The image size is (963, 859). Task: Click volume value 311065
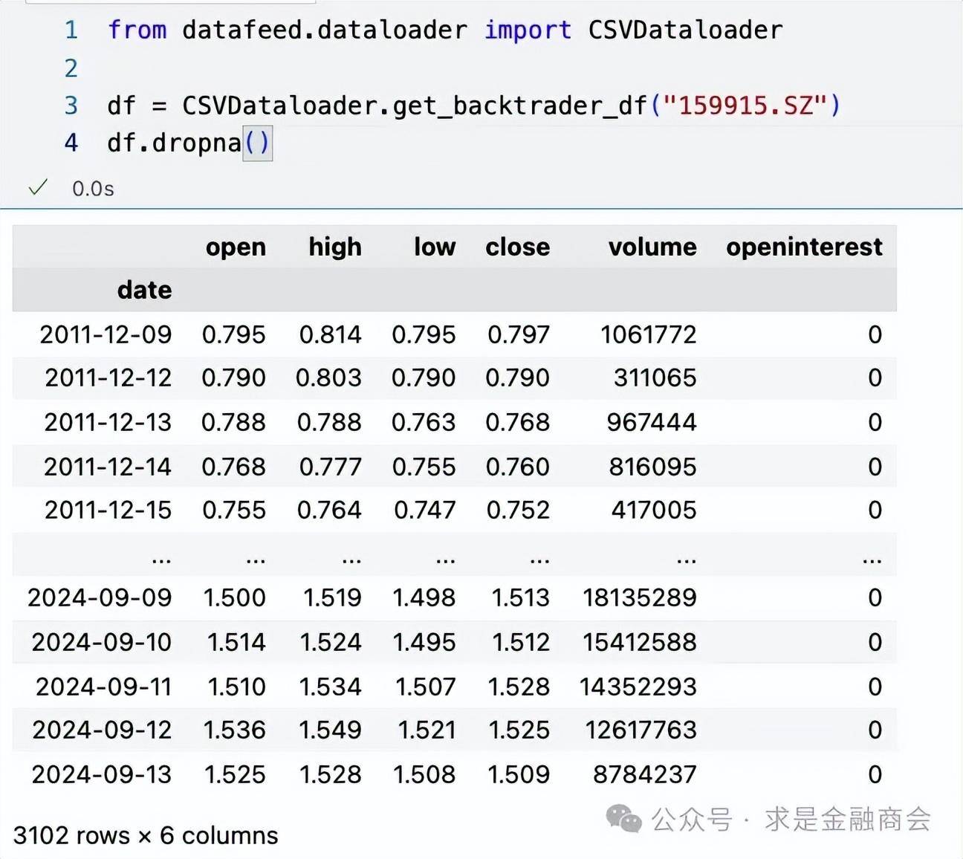click(655, 377)
